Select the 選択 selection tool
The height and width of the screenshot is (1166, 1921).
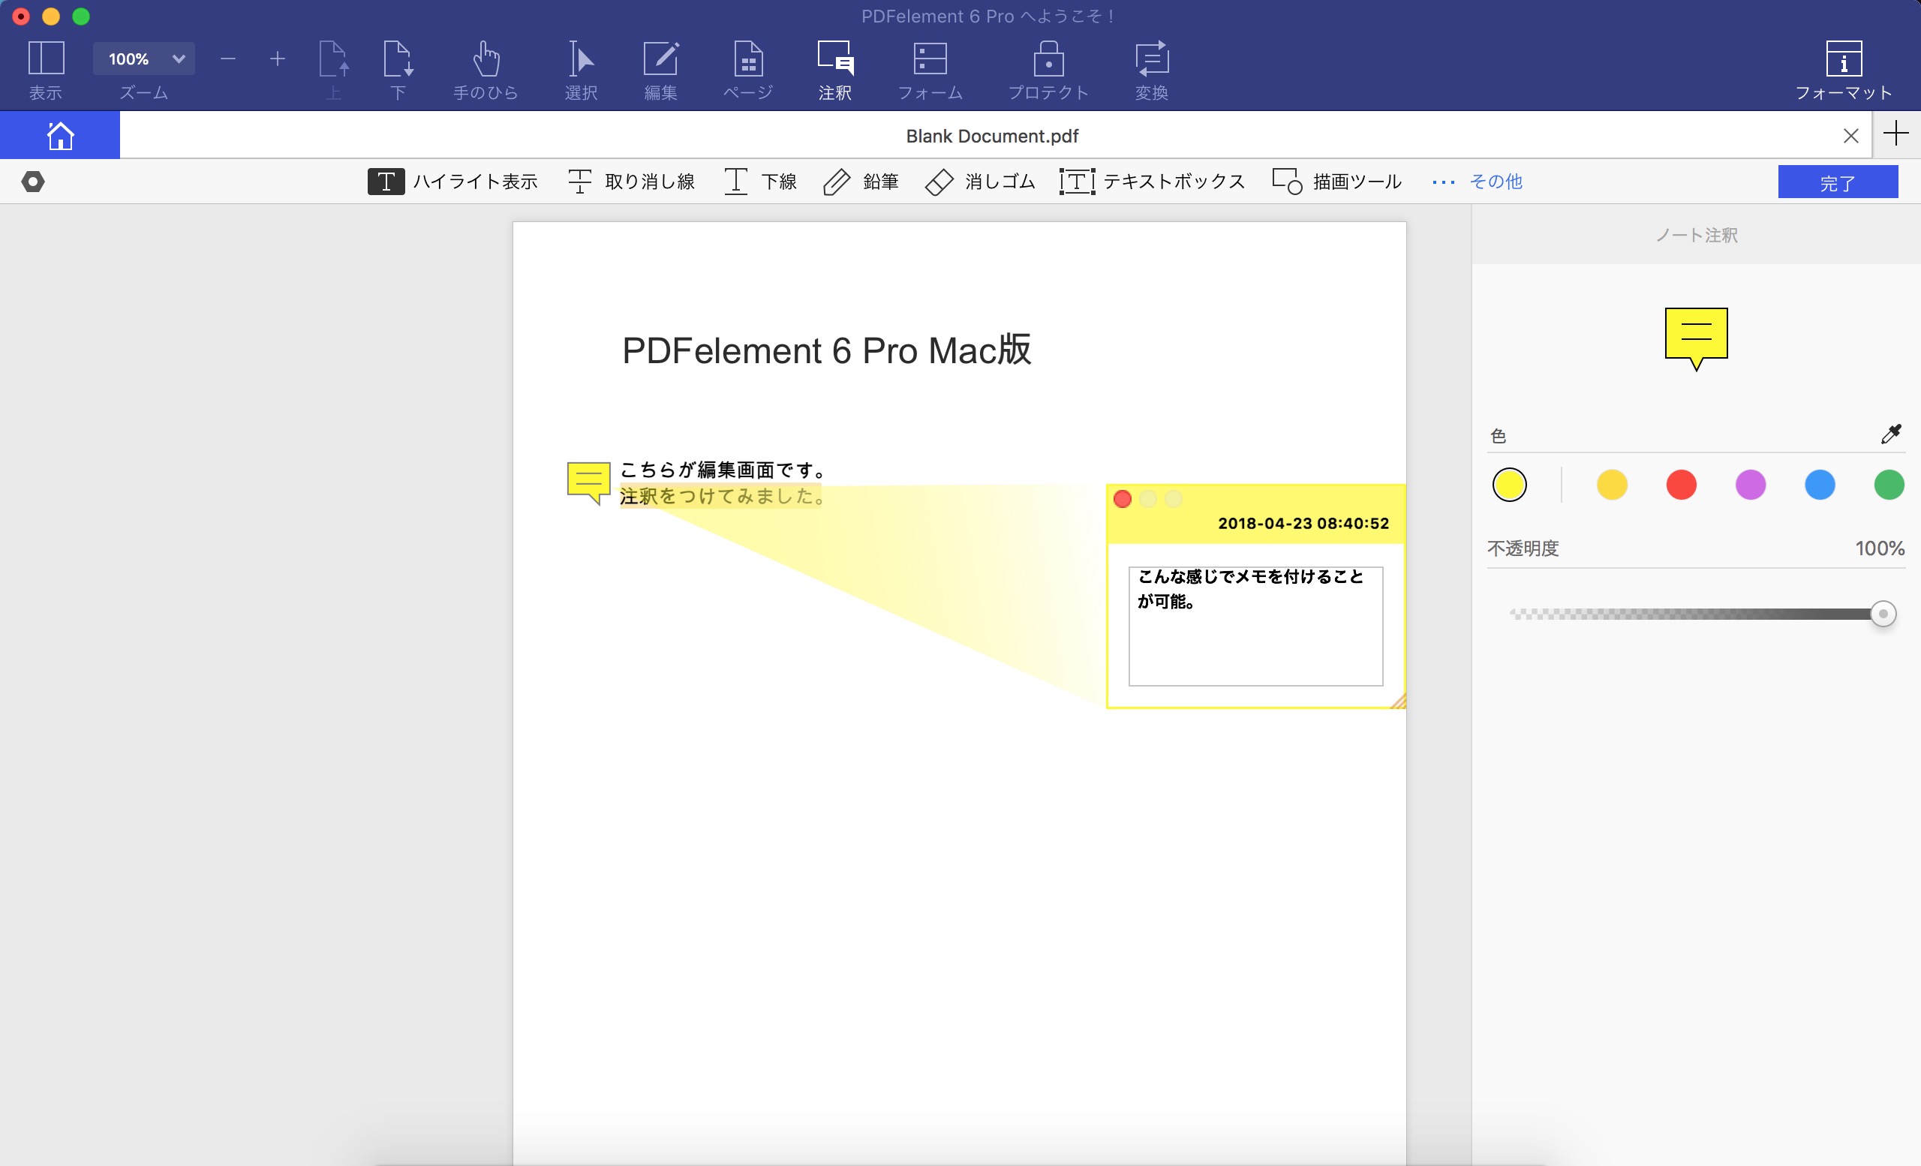(x=581, y=59)
